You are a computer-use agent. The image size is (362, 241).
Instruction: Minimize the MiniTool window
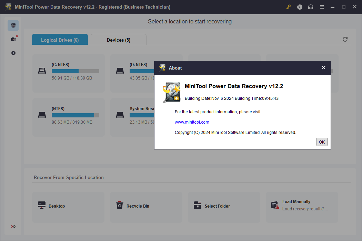click(x=332, y=7)
